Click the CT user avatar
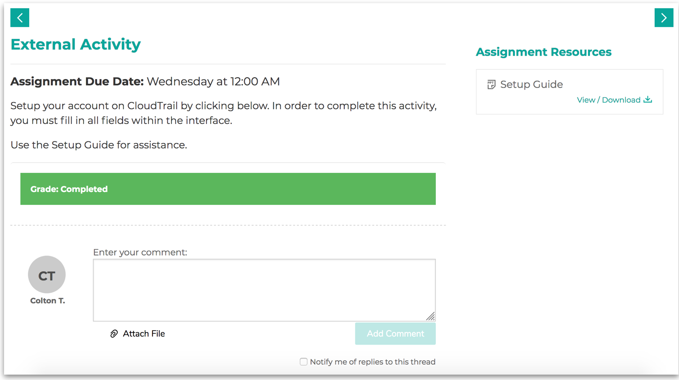Image resolution: width=679 pixels, height=380 pixels. tap(47, 274)
